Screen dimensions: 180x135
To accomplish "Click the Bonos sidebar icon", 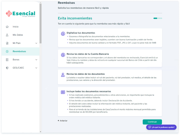I will pyautogui.click(x=7, y=60).
